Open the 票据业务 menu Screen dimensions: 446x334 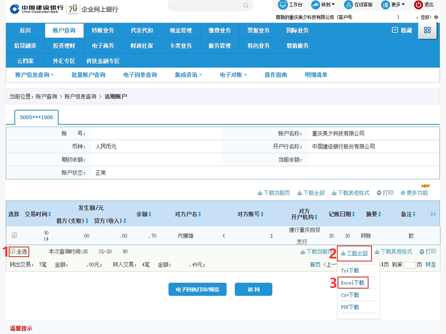pos(259,30)
